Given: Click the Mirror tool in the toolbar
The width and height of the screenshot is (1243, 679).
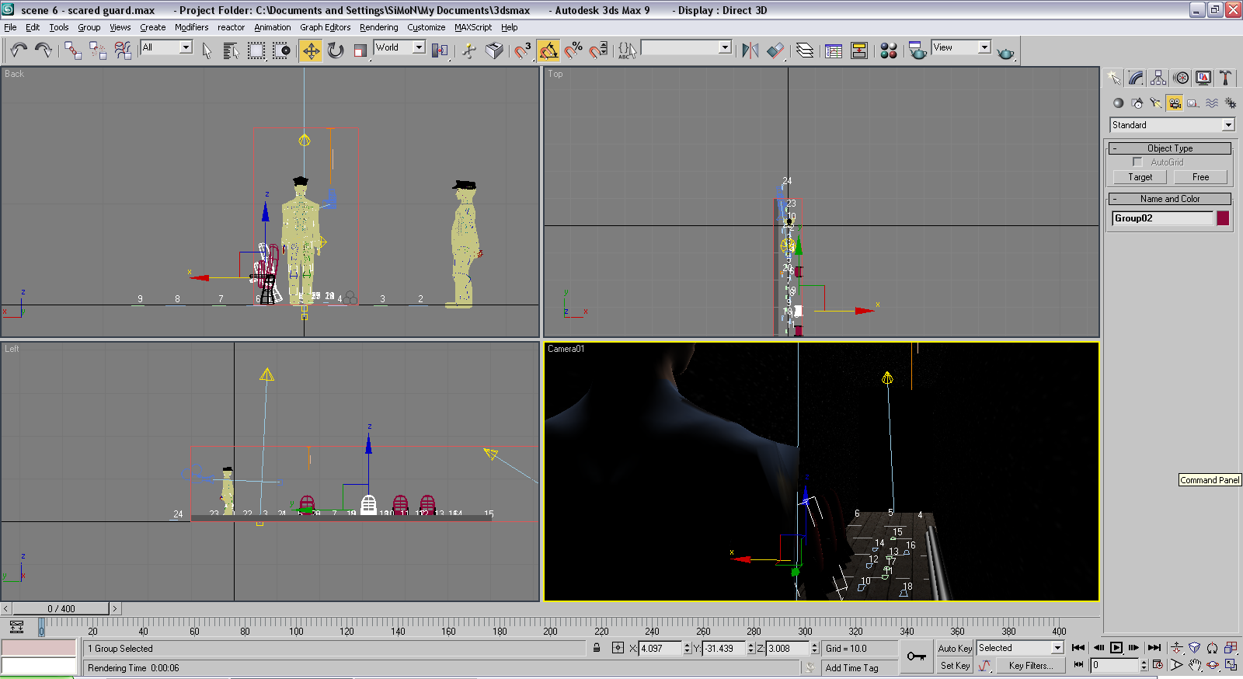Looking at the screenshot, I should point(750,50).
